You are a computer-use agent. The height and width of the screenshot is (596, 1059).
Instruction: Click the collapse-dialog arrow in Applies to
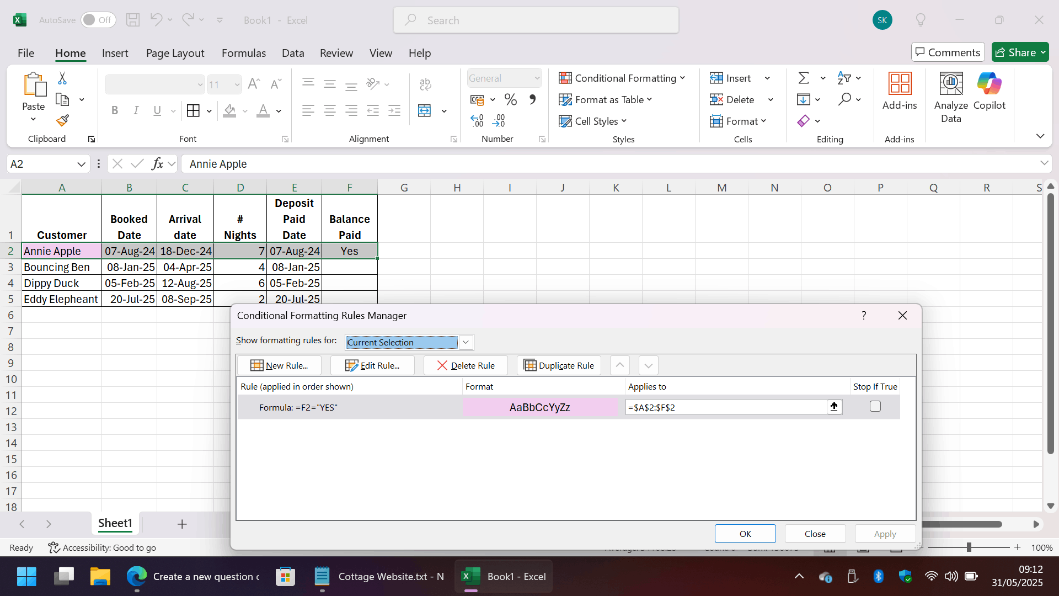(834, 407)
